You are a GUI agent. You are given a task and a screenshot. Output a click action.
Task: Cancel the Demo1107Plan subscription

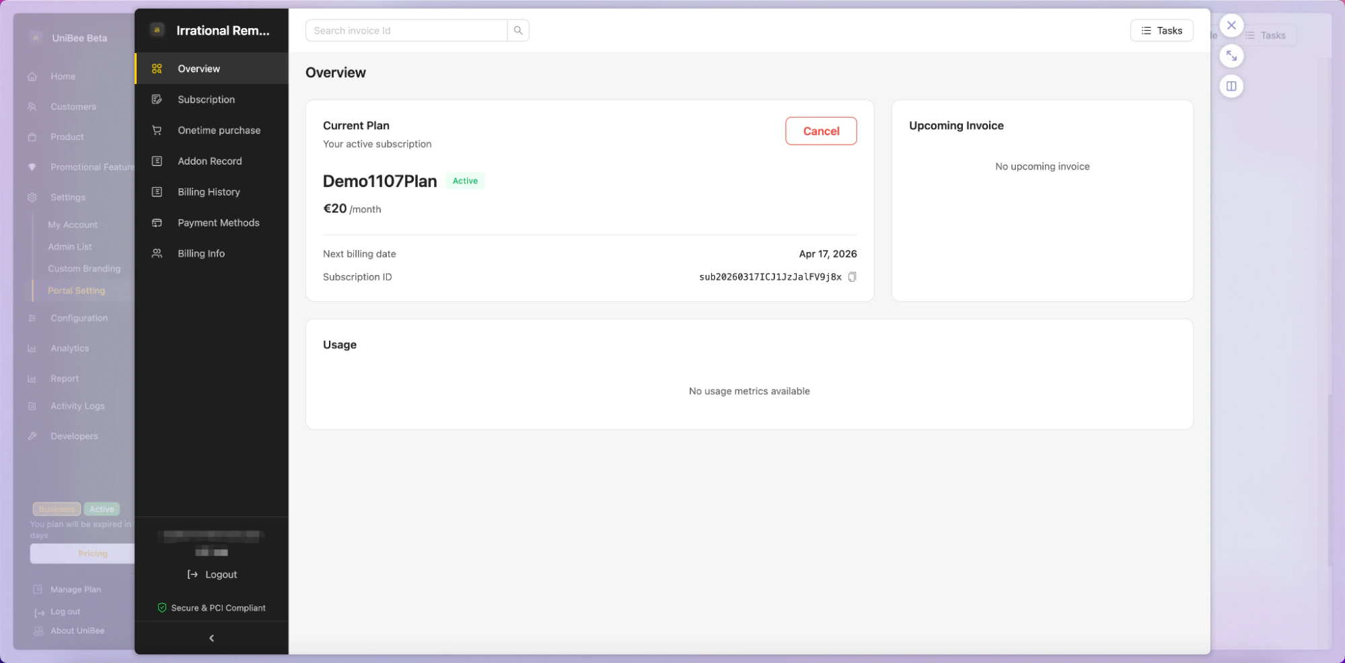pos(821,131)
